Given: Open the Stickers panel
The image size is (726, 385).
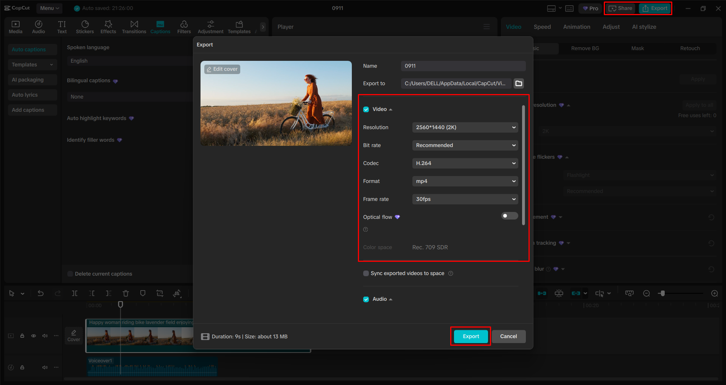Looking at the screenshot, I should pyautogui.click(x=85, y=27).
